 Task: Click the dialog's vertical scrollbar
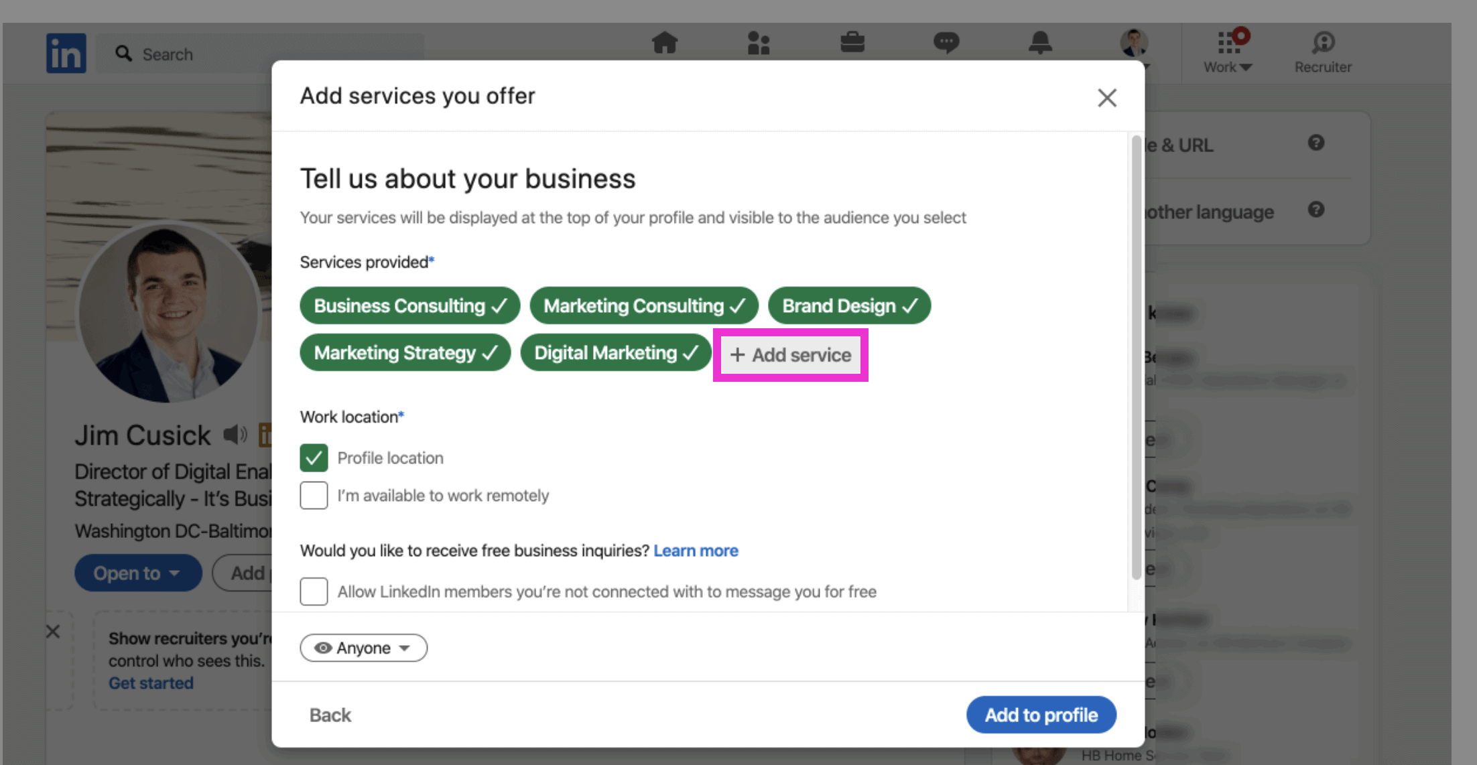[x=1136, y=358]
